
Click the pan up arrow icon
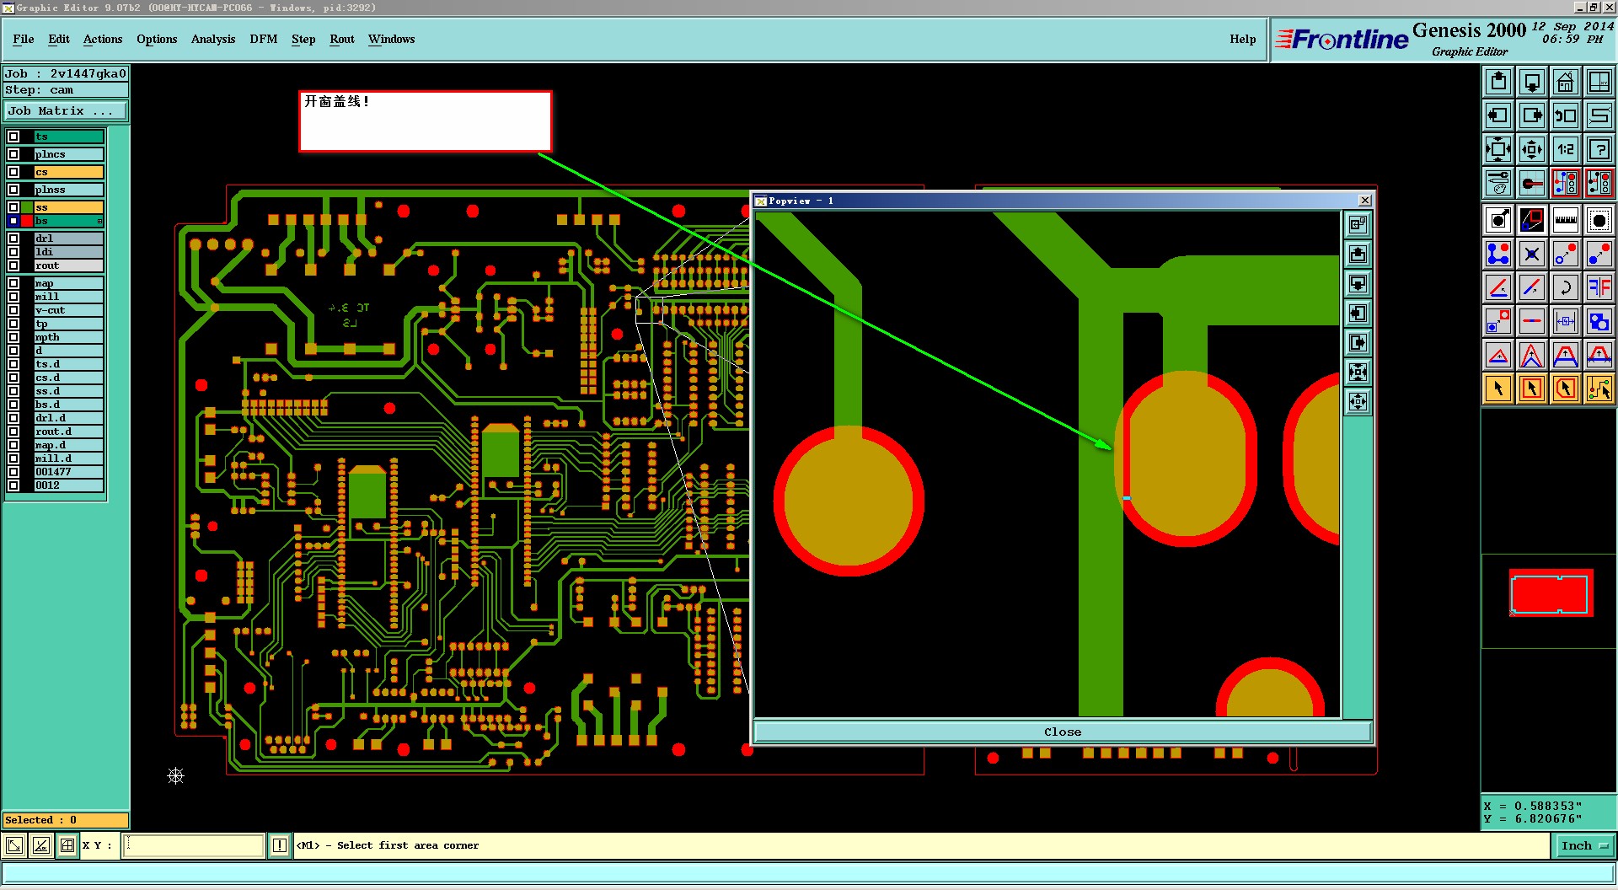1498,82
